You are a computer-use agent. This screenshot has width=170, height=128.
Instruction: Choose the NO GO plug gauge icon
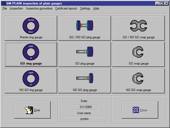click(85, 78)
